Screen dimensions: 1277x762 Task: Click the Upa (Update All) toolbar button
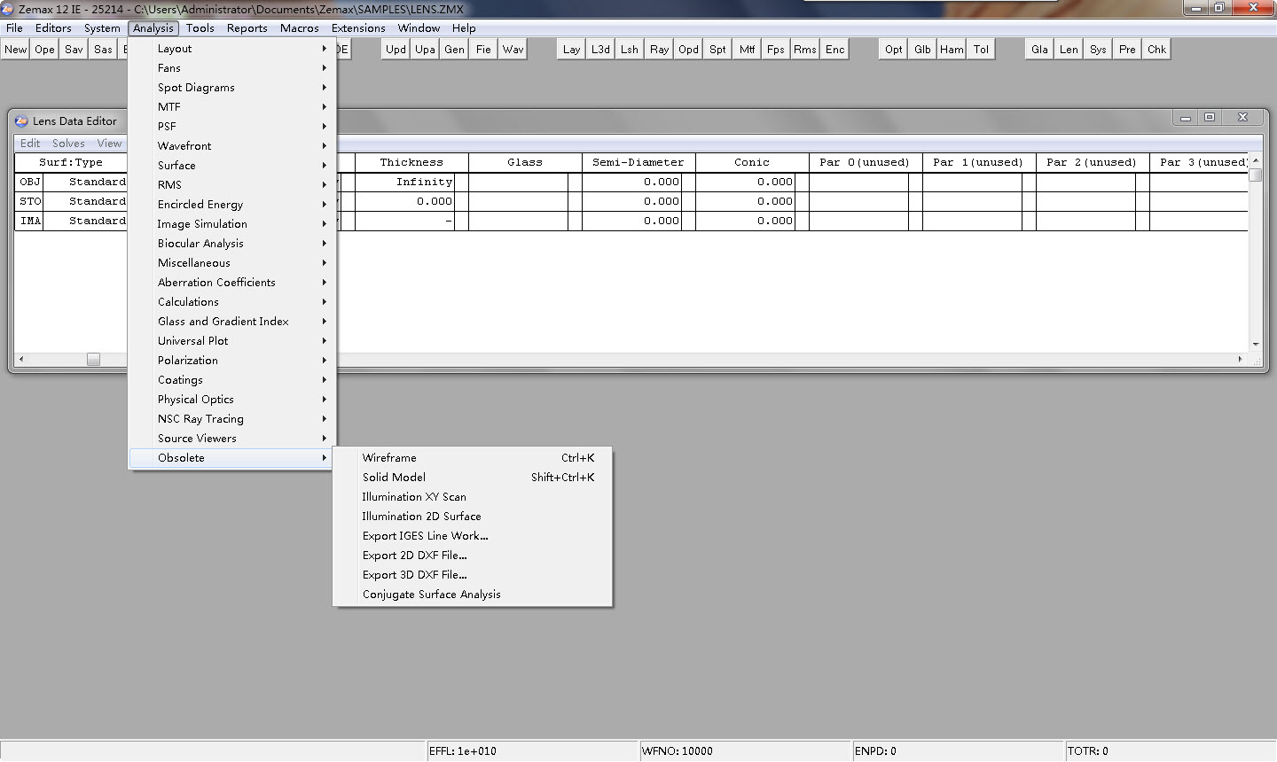(426, 50)
